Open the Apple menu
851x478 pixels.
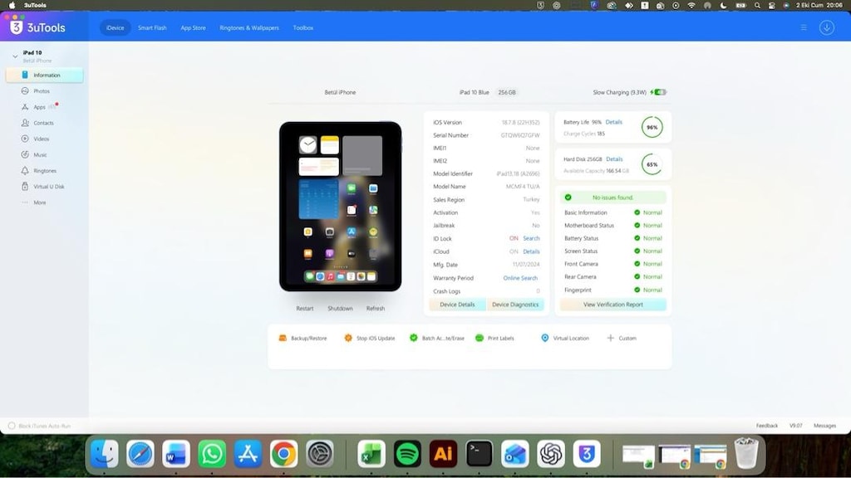[x=12, y=6]
